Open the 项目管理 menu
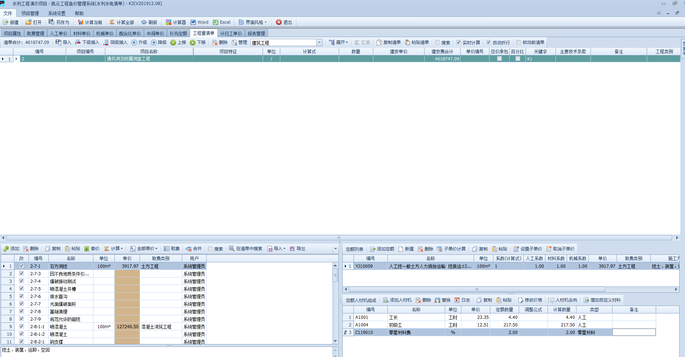The height and width of the screenshot is (357, 685). coord(30,13)
